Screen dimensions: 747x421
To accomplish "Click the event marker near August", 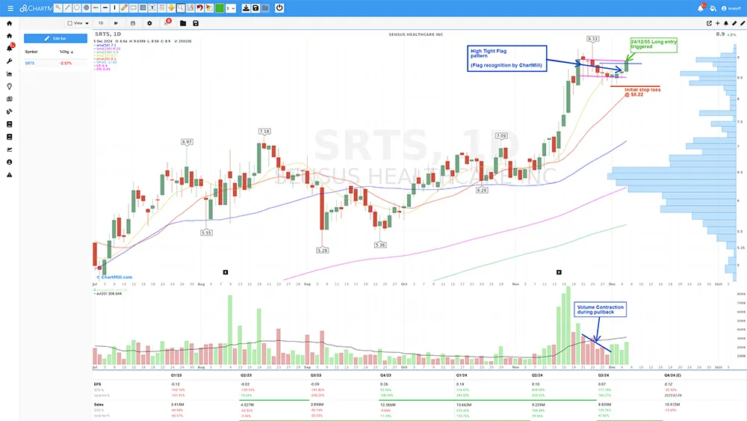I will [x=226, y=272].
